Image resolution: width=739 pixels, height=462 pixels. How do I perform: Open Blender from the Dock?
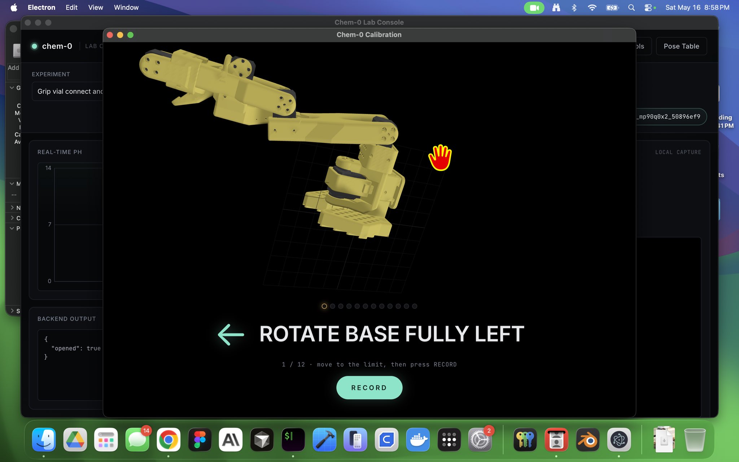point(588,440)
